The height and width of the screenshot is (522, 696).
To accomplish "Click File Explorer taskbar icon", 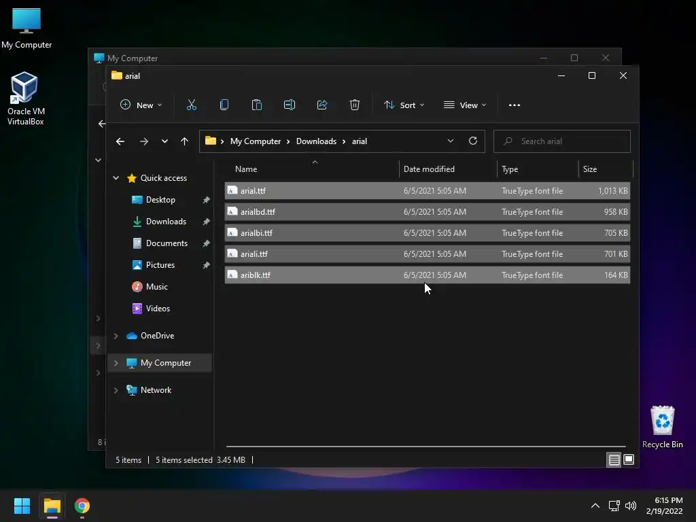I will (x=52, y=506).
